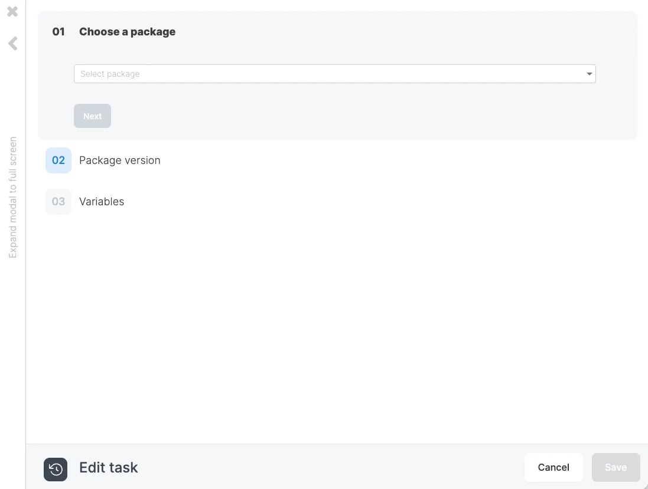Open step 02 Package version
The image size is (648, 489).
(120, 160)
